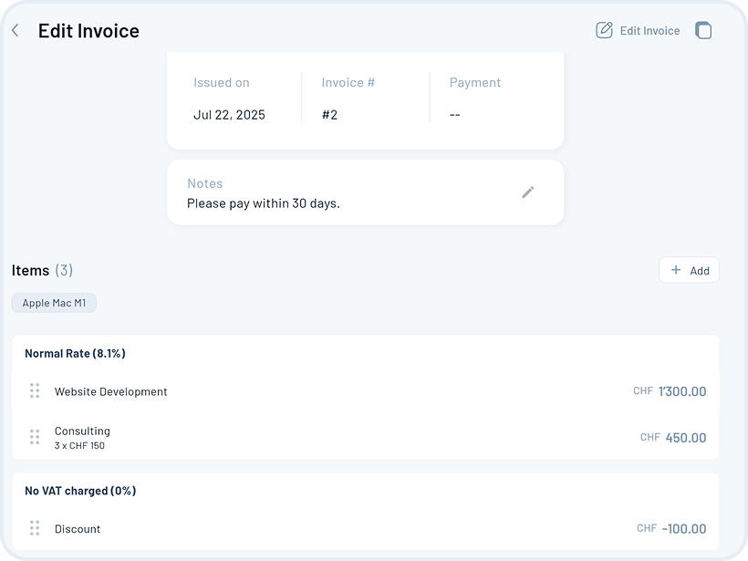The width and height of the screenshot is (748, 561).
Task: Click the CHF 1'300.00 amount
Action: tap(680, 391)
